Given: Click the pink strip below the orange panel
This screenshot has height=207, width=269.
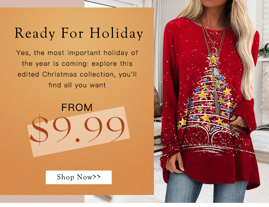Looking at the screenshot, I should [42, 199].
